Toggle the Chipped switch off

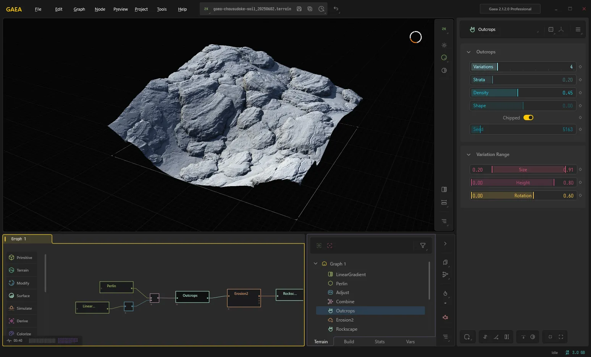[x=528, y=117]
